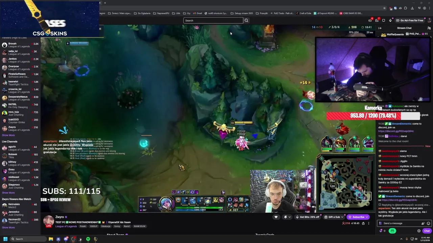Screen dimensions: 433x243
Task: Open the Gift a Sub dropdown
Action: 334,217
